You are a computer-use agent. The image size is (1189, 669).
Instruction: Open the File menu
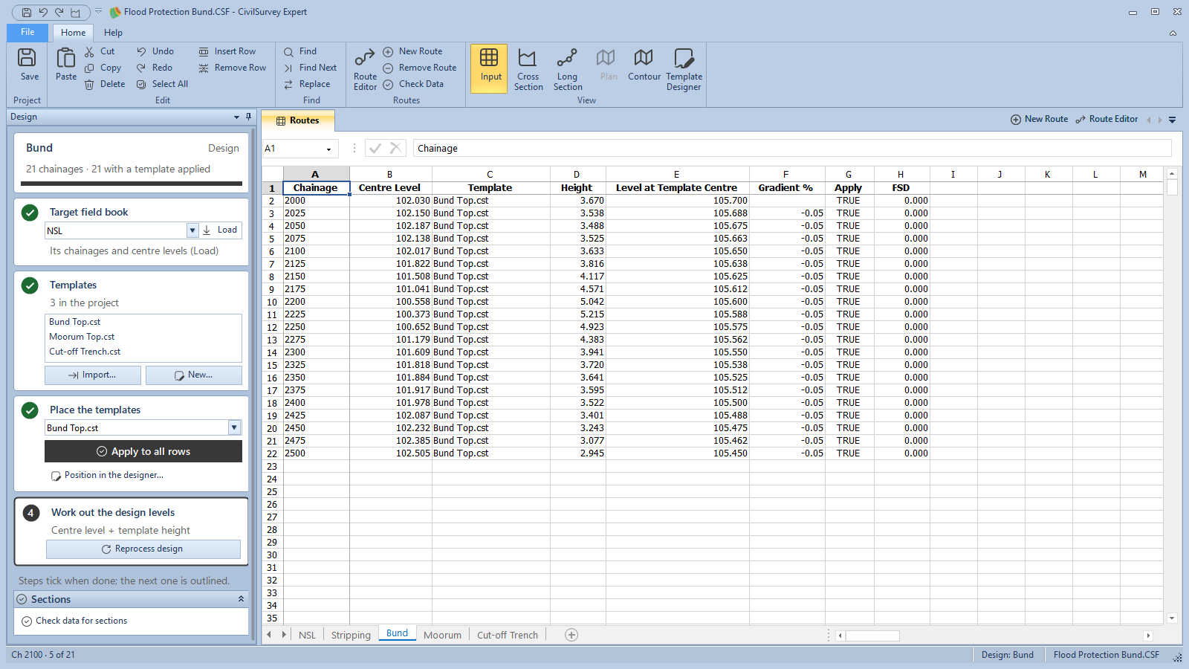point(27,32)
